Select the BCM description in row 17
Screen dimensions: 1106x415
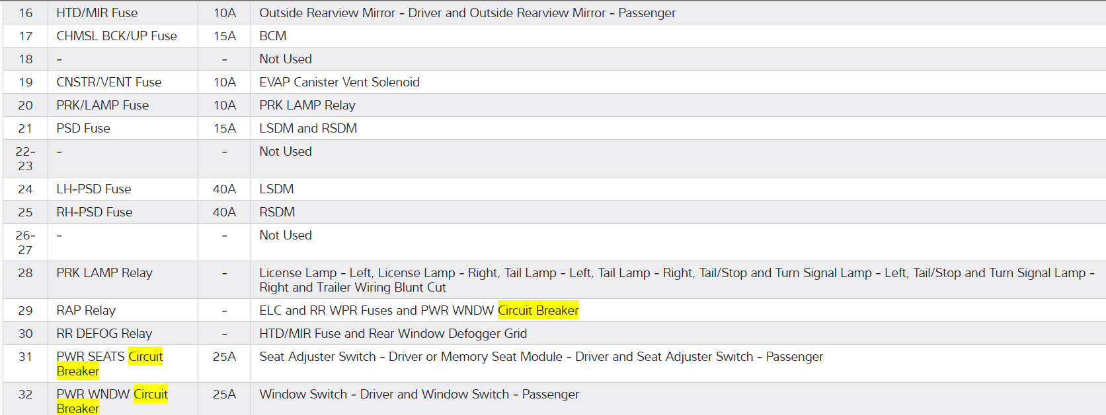coord(273,36)
